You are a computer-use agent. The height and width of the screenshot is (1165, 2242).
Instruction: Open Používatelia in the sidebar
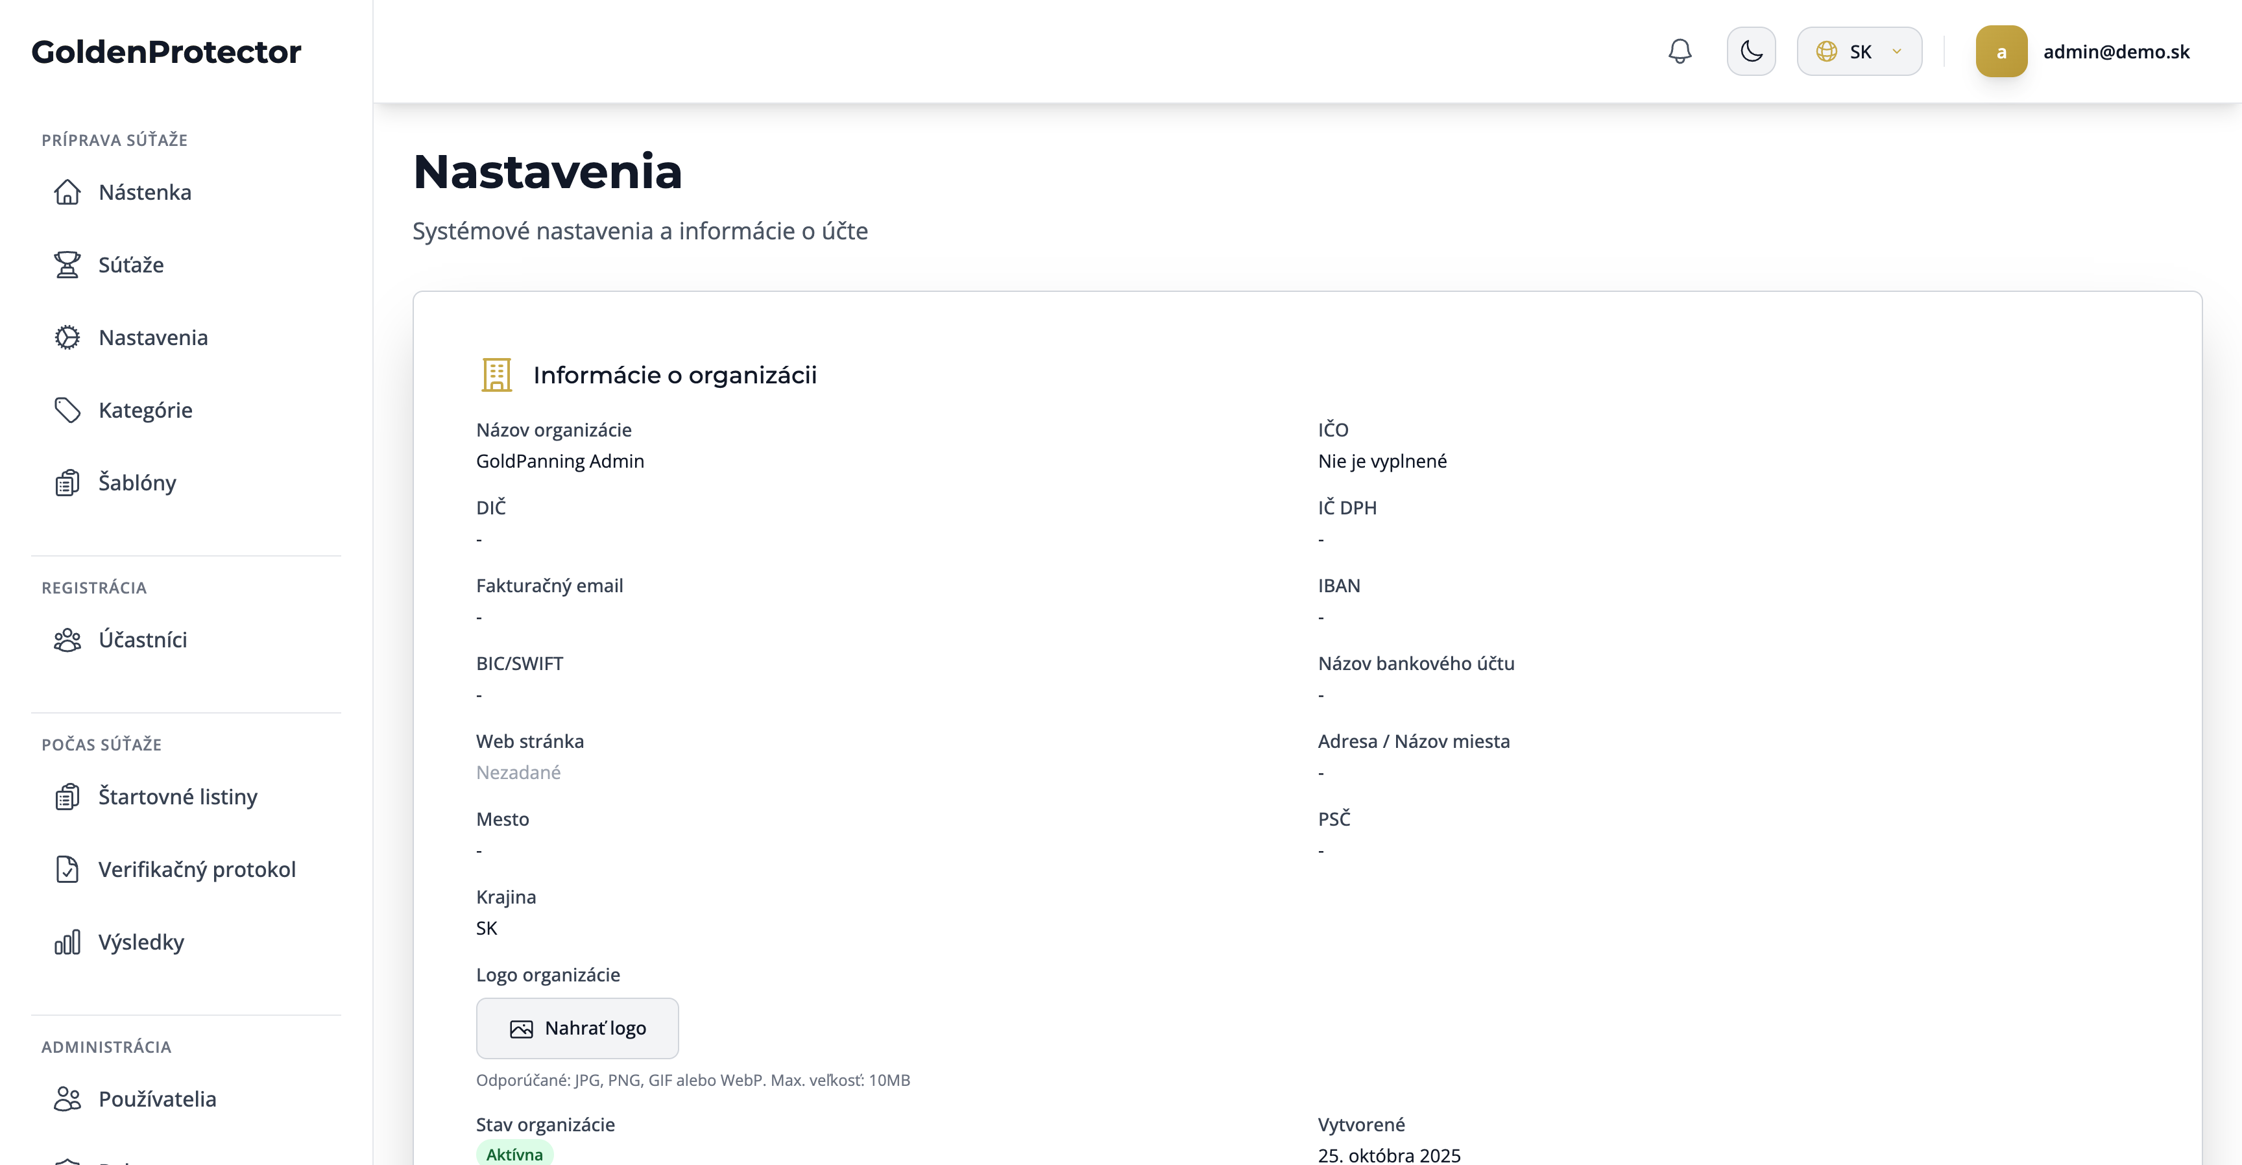[x=156, y=1099]
